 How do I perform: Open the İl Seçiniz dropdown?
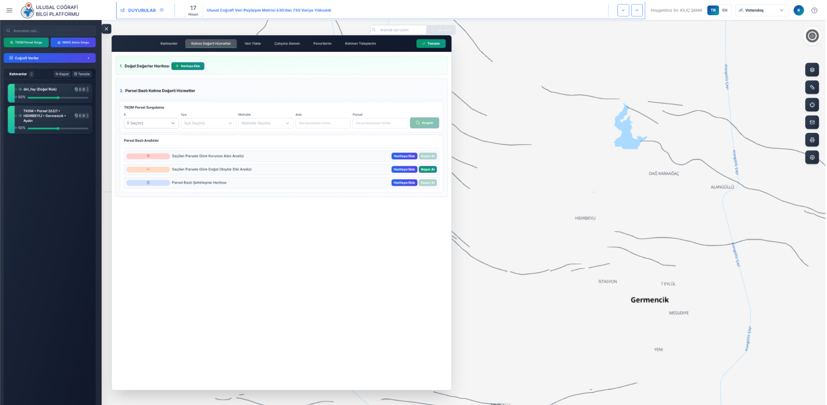pyautogui.click(x=151, y=123)
